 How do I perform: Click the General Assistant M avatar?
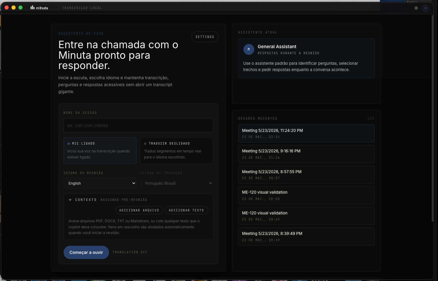pos(249,49)
